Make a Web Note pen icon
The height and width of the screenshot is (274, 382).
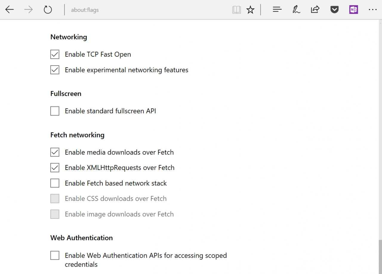point(296,10)
